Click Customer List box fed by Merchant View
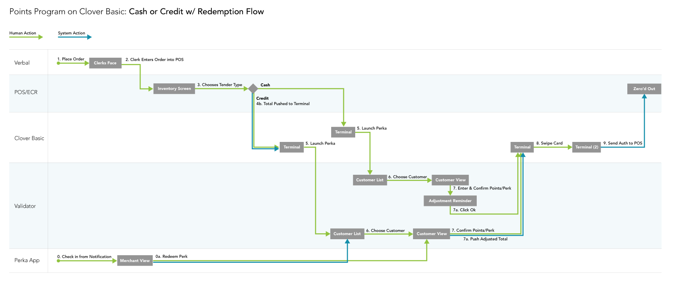Image resolution: width=675 pixels, height=307 pixels. [x=347, y=234]
